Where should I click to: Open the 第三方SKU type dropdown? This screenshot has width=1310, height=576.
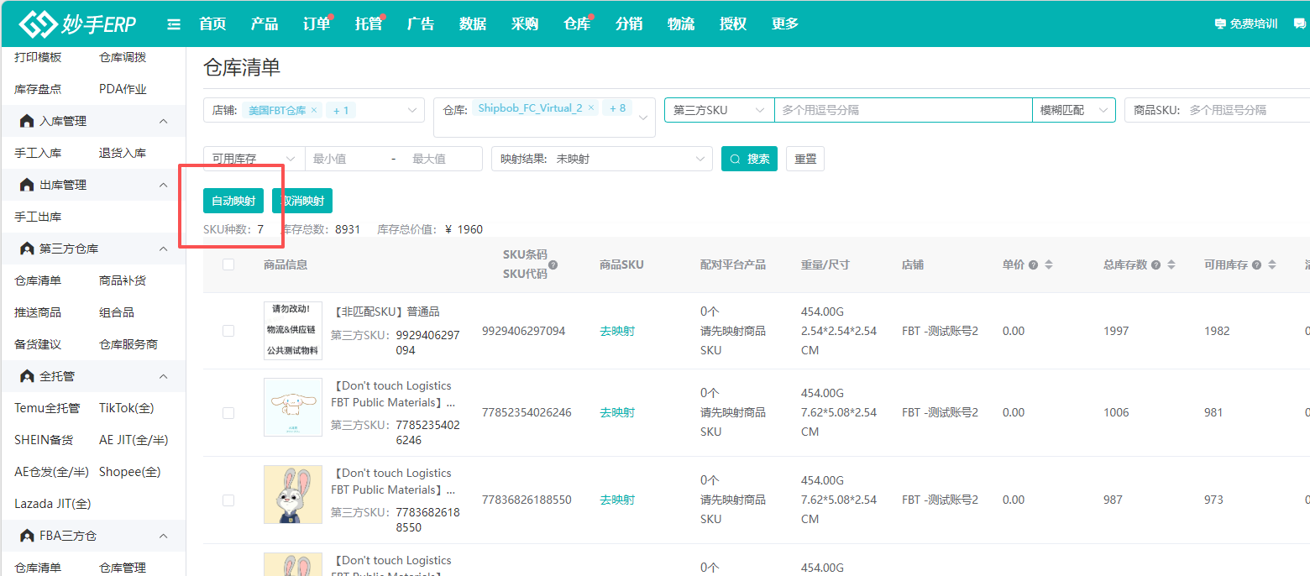[720, 110]
